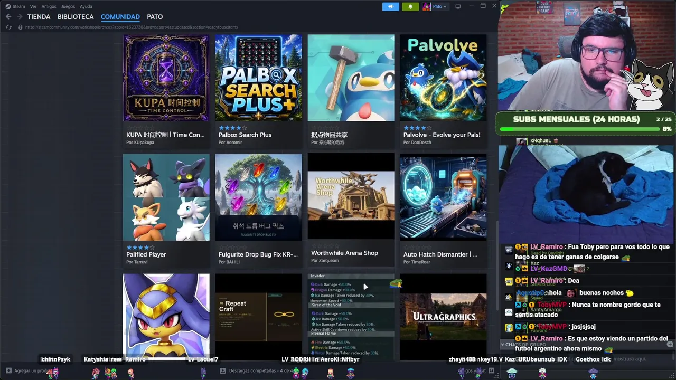The image size is (676, 380).
Task: Open the blue megaphone announcements button
Action: [x=391, y=6]
